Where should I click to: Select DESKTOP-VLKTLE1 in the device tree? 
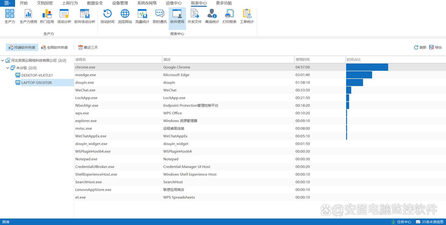(37, 75)
